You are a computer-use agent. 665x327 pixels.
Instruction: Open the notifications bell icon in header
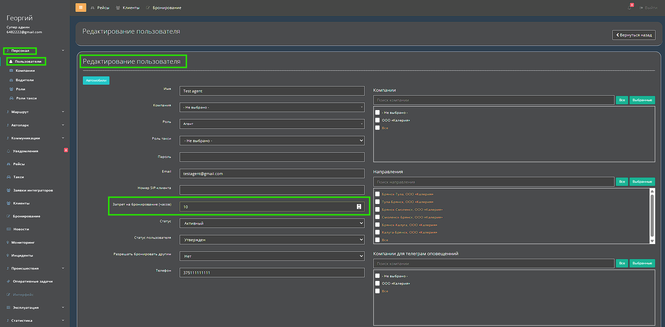tap(630, 8)
